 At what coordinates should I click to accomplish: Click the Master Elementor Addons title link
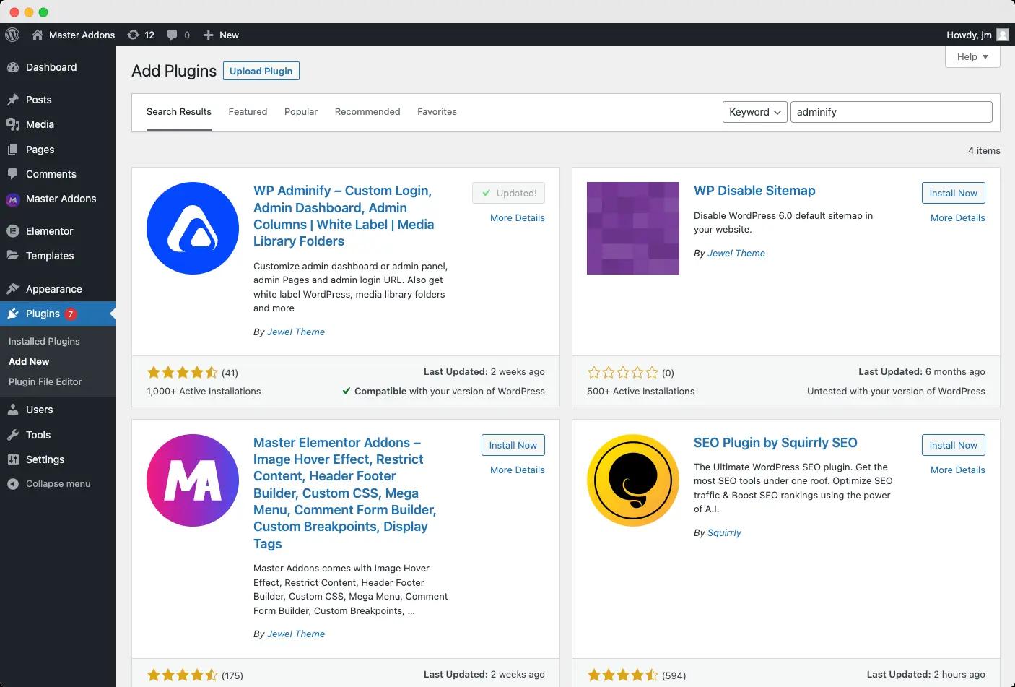tap(344, 493)
